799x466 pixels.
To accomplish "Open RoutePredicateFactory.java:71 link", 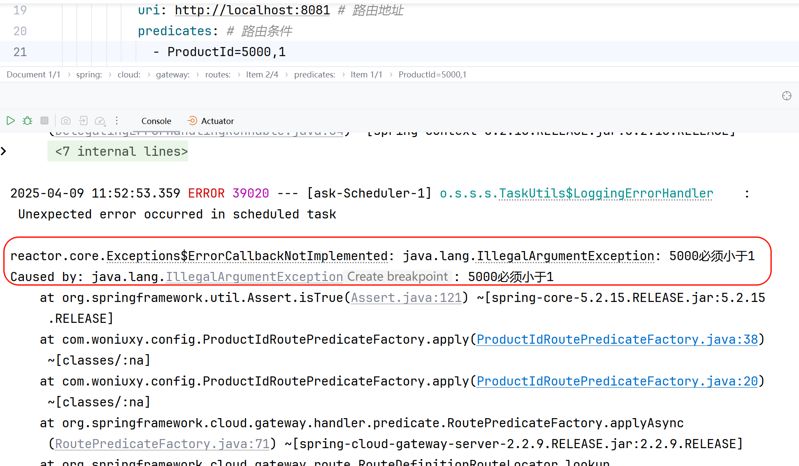I will click(x=162, y=444).
